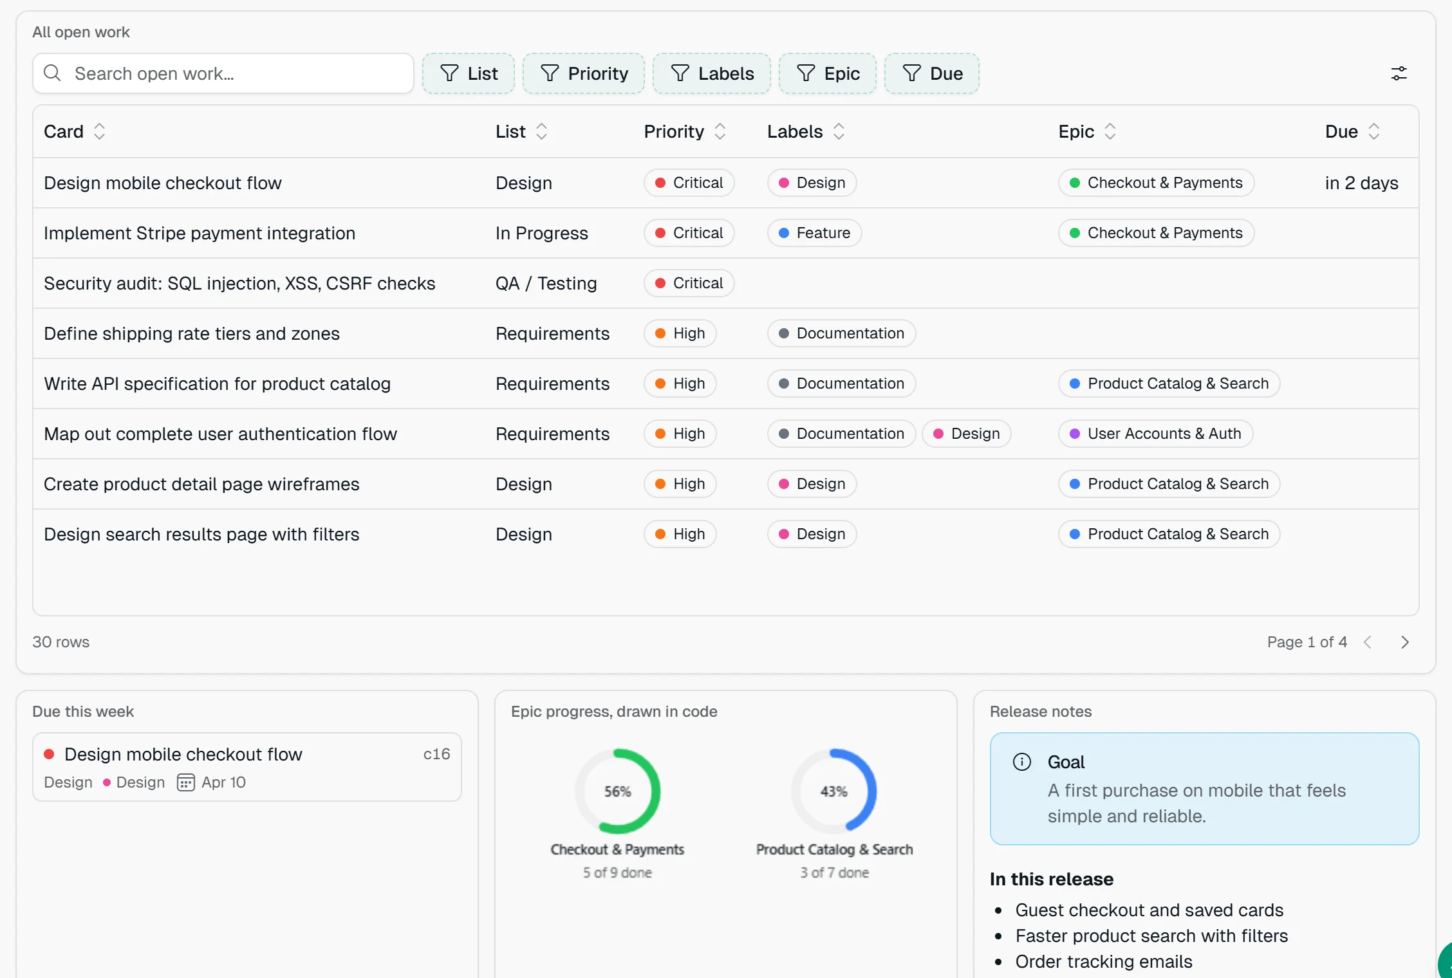This screenshot has width=1452, height=978.
Task: Click the In Progress list cell
Action: pos(541,233)
